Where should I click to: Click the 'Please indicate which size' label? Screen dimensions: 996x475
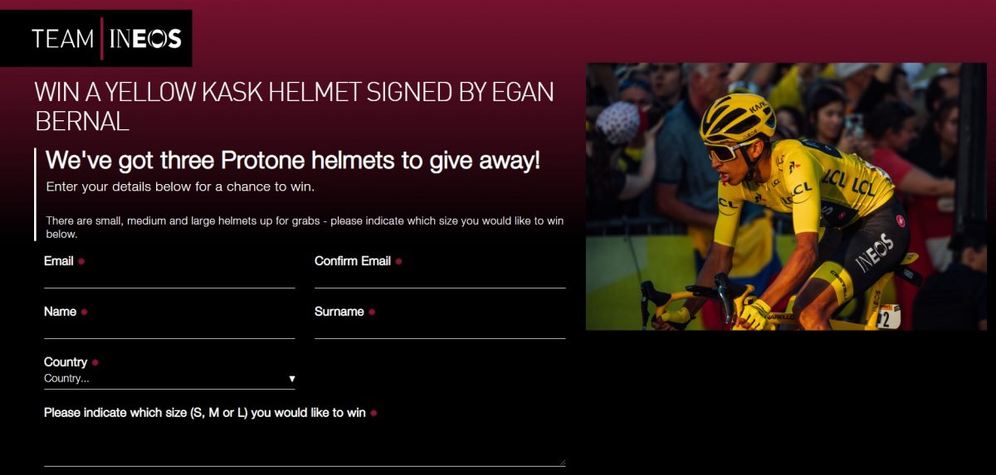pos(205,413)
